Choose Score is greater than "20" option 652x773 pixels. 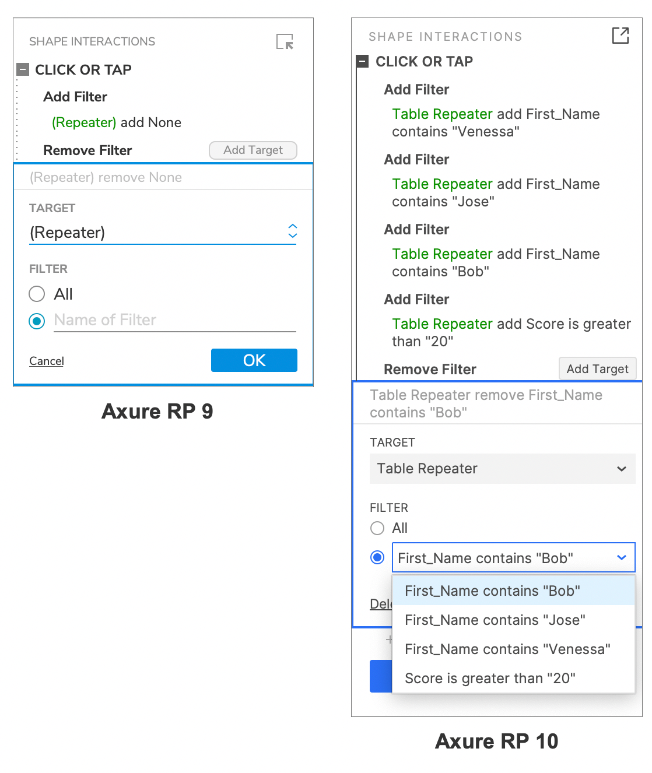[513, 678]
